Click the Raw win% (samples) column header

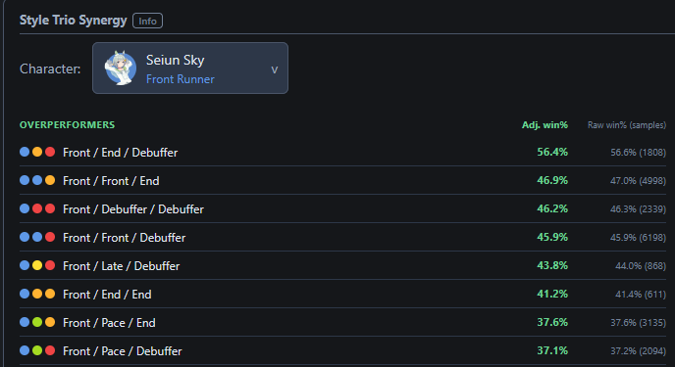[627, 125]
